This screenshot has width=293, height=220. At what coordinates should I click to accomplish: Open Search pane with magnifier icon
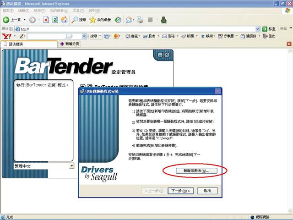[x=78, y=20]
